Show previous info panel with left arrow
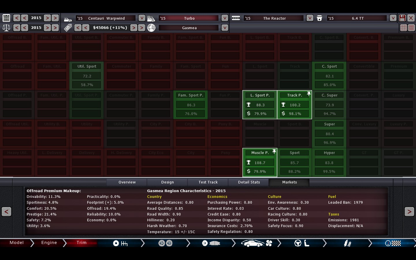 click(6, 212)
